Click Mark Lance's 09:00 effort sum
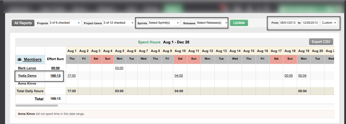Image resolution: width=346 pixels, height=124 pixels. [55, 68]
